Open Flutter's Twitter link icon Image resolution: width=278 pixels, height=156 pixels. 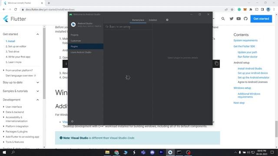click(x=232, y=19)
